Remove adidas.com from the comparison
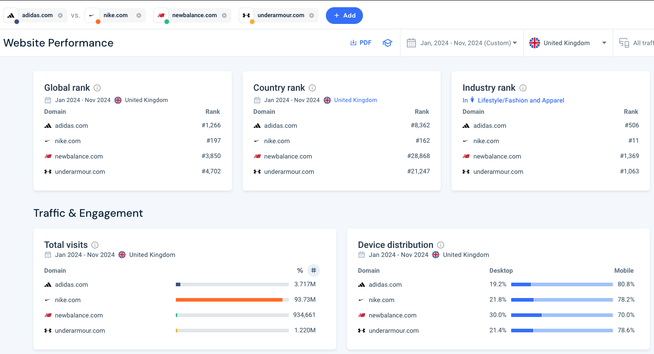Screen dimensions: 654x354 click(x=60, y=15)
